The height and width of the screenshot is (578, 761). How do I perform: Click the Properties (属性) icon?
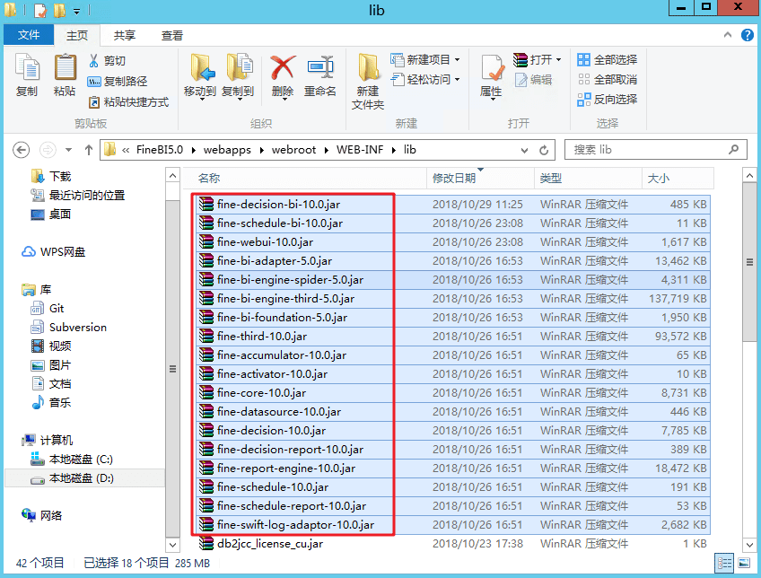(x=492, y=68)
